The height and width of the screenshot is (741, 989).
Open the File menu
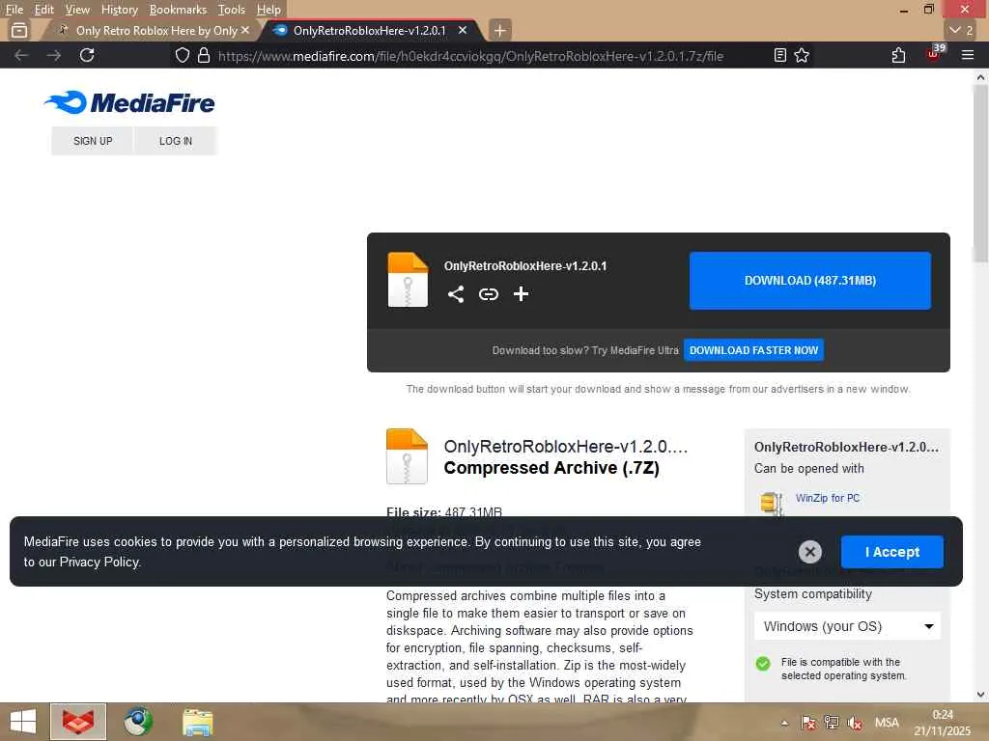[14, 10]
